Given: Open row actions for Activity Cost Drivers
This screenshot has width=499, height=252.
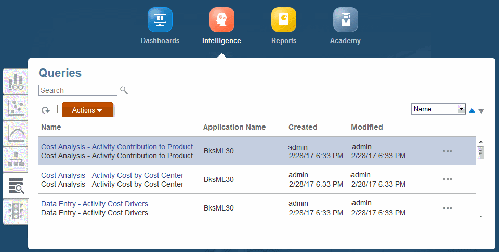Looking at the screenshot, I should click(x=448, y=208).
